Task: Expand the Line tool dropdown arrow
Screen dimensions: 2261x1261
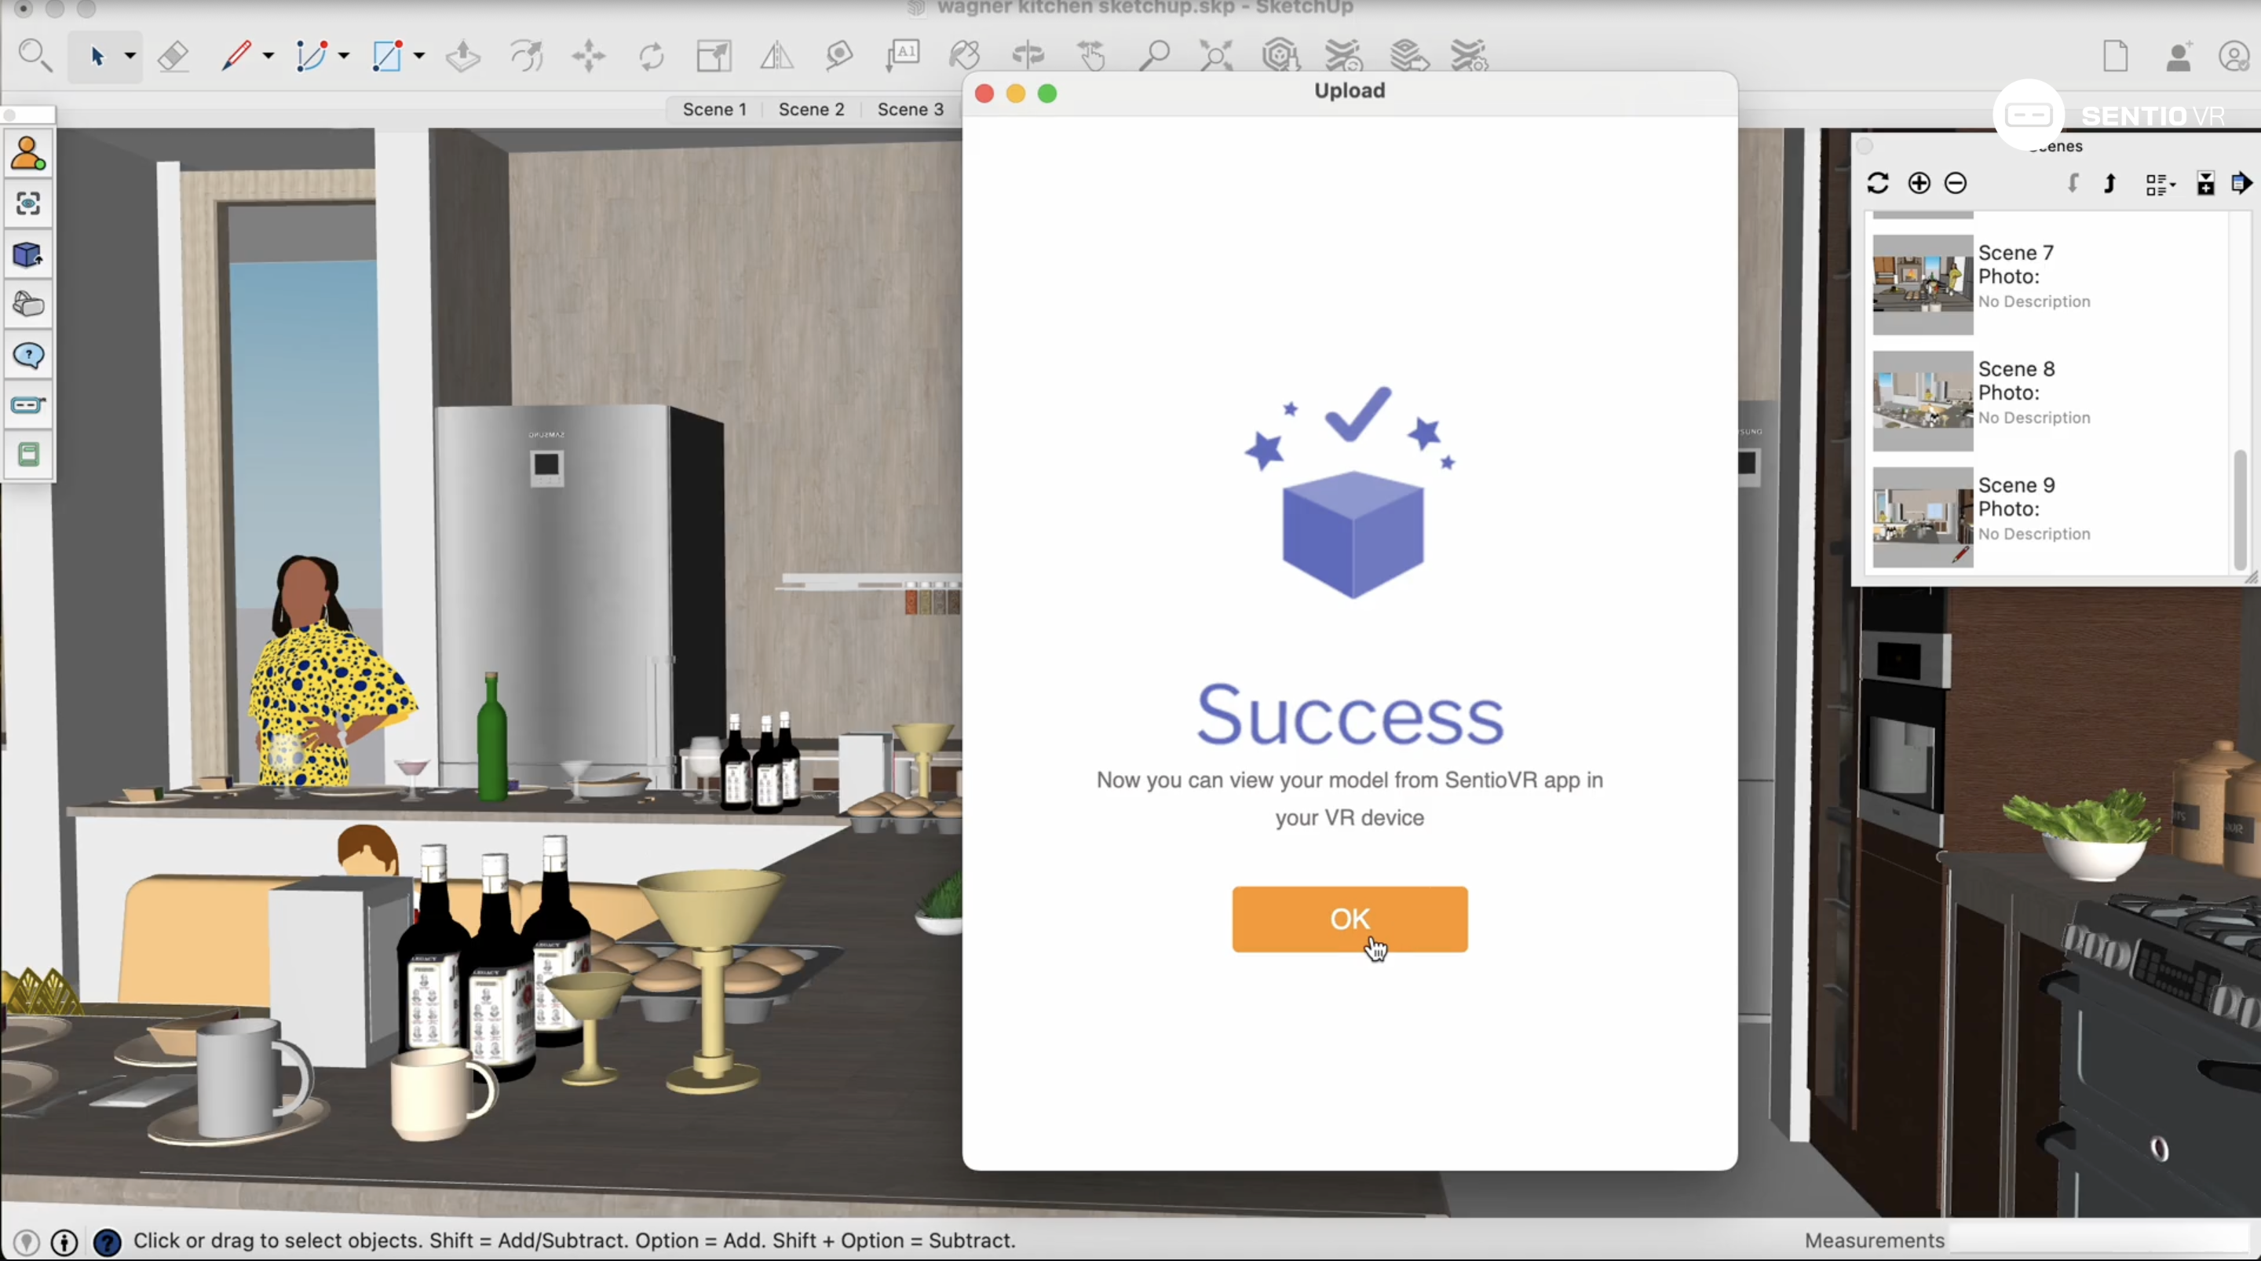Action: tap(268, 57)
